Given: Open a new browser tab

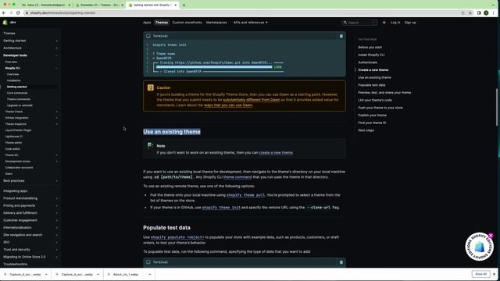Looking at the screenshot, I should coord(184,5).
